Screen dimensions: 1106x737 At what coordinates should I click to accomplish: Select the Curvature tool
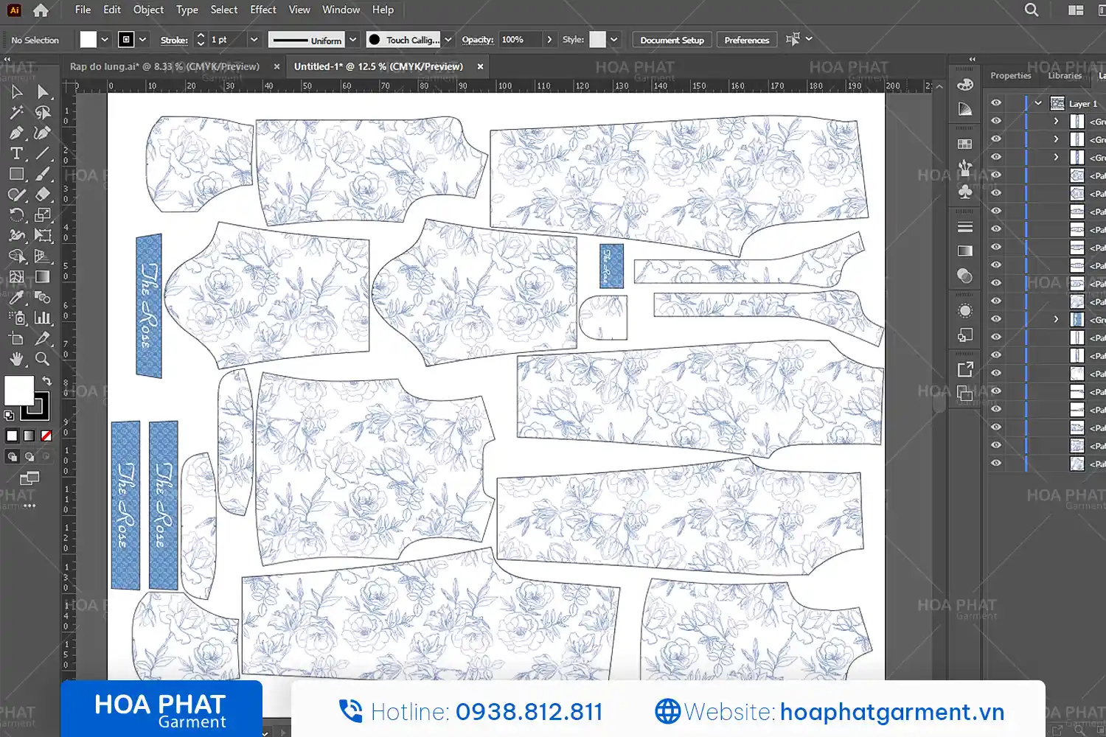(43, 133)
